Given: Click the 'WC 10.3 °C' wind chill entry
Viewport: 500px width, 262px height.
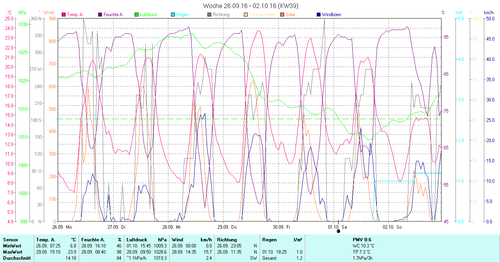Looking at the screenshot, I should pyautogui.click(x=364, y=246).
